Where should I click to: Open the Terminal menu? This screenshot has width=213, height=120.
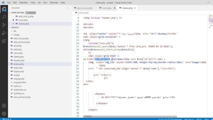click(x=54, y=3)
